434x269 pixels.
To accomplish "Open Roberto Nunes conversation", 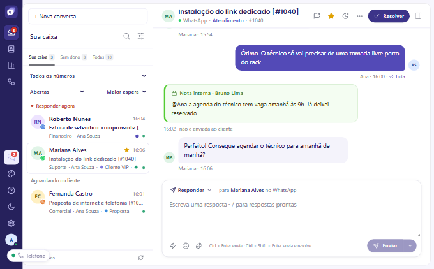I will [x=87, y=127].
